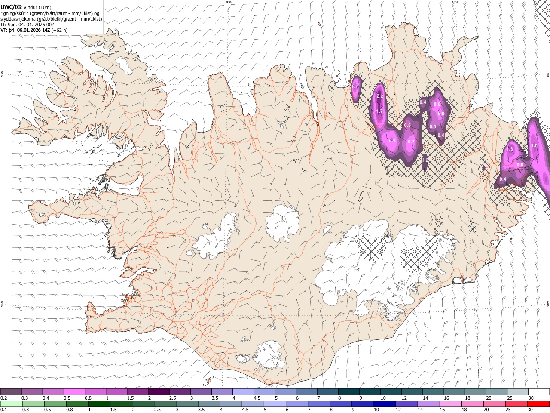Select the 12 violet swatch in lower legend row
The width and height of the screenshot is (550, 413).
tap(406, 404)
